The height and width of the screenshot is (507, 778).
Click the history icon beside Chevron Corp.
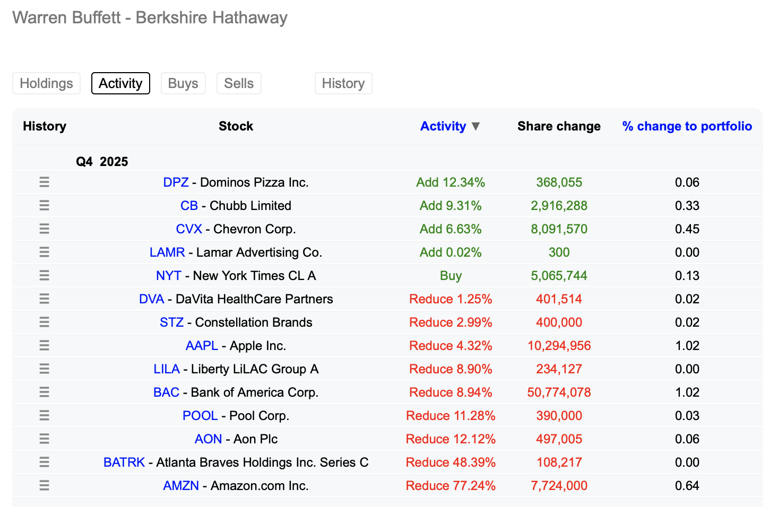coord(44,229)
